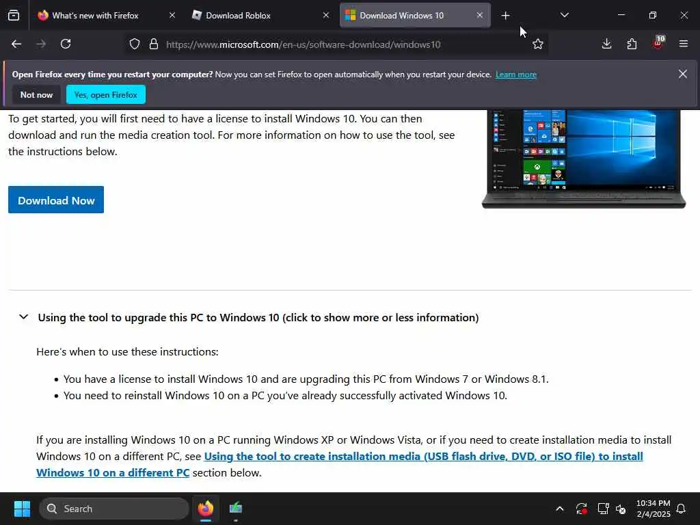Open the Firefox application menu
This screenshot has width=700, height=525.
point(684,44)
